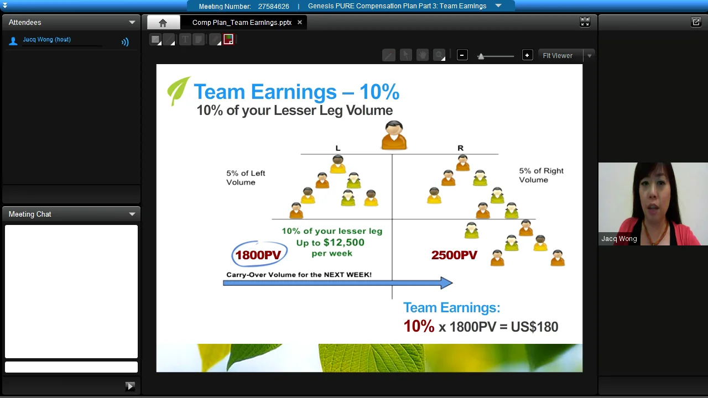
Task: Focus the chat message input field
Action: [x=71, y=367]
